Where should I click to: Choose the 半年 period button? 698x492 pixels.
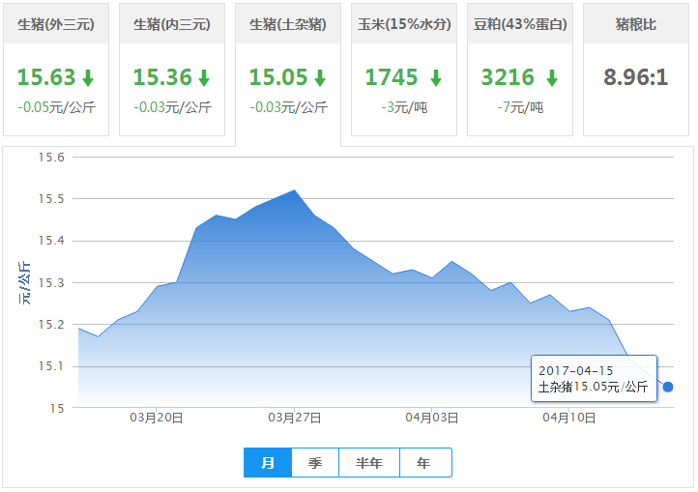[x=369, y=463]
